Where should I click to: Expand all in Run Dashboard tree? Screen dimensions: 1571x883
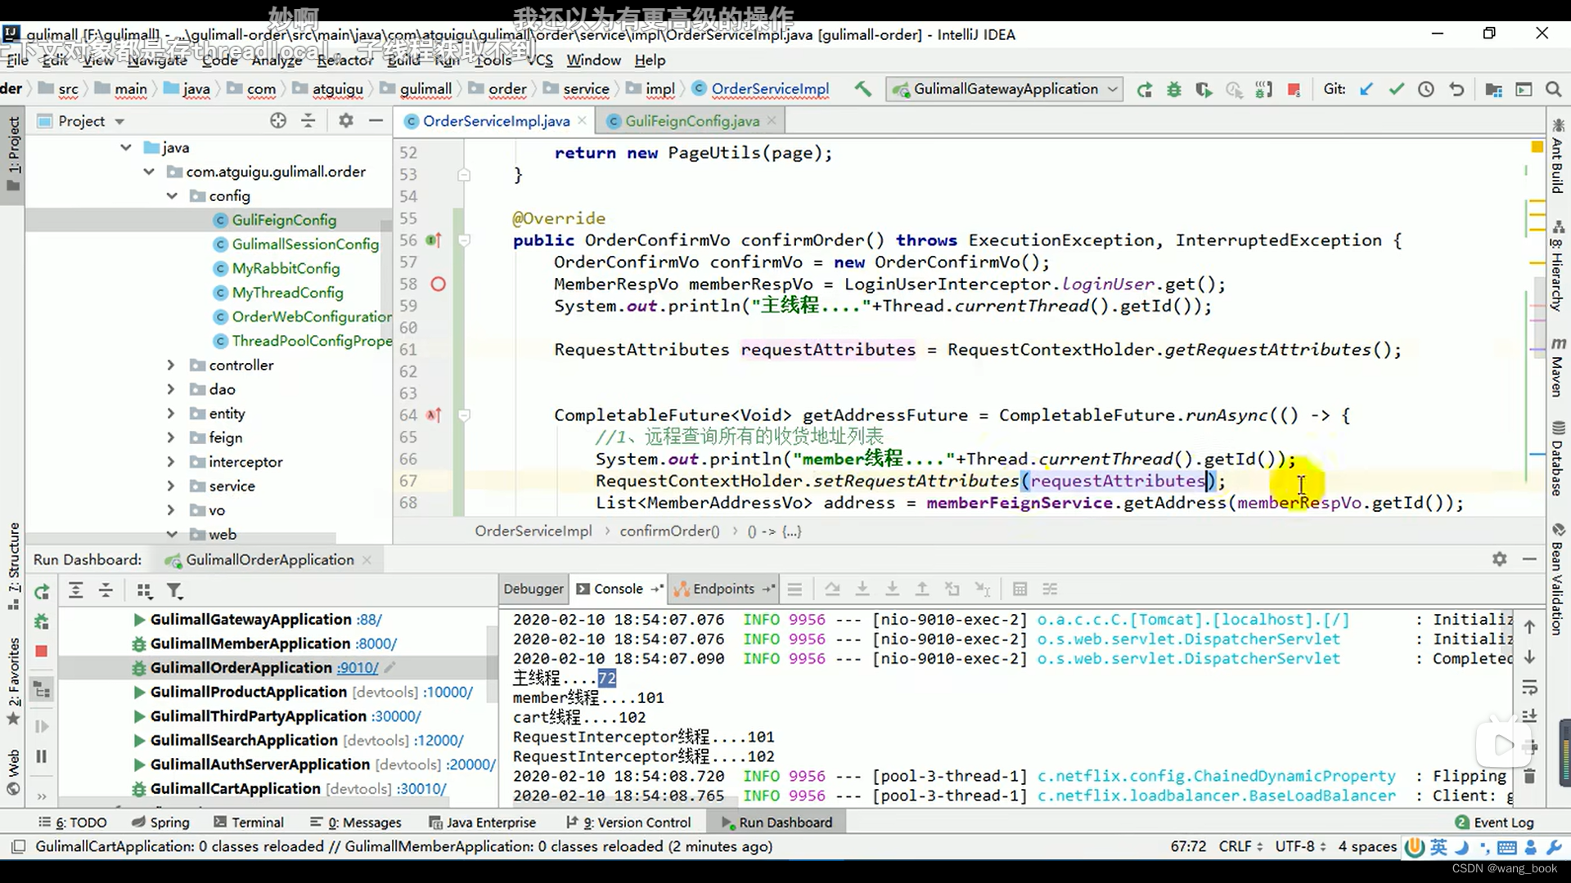coord(76,590)
